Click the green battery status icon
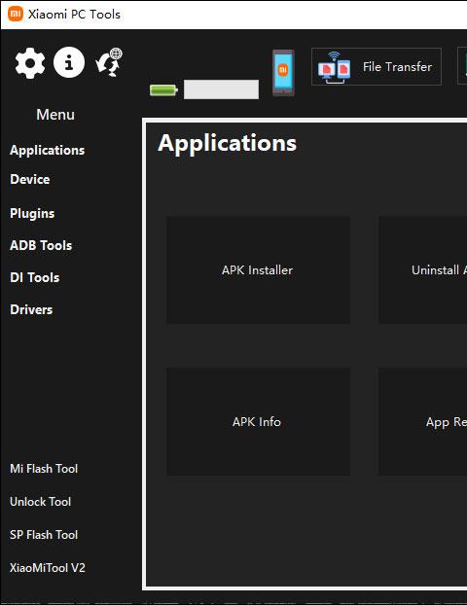 pos(163,89)
